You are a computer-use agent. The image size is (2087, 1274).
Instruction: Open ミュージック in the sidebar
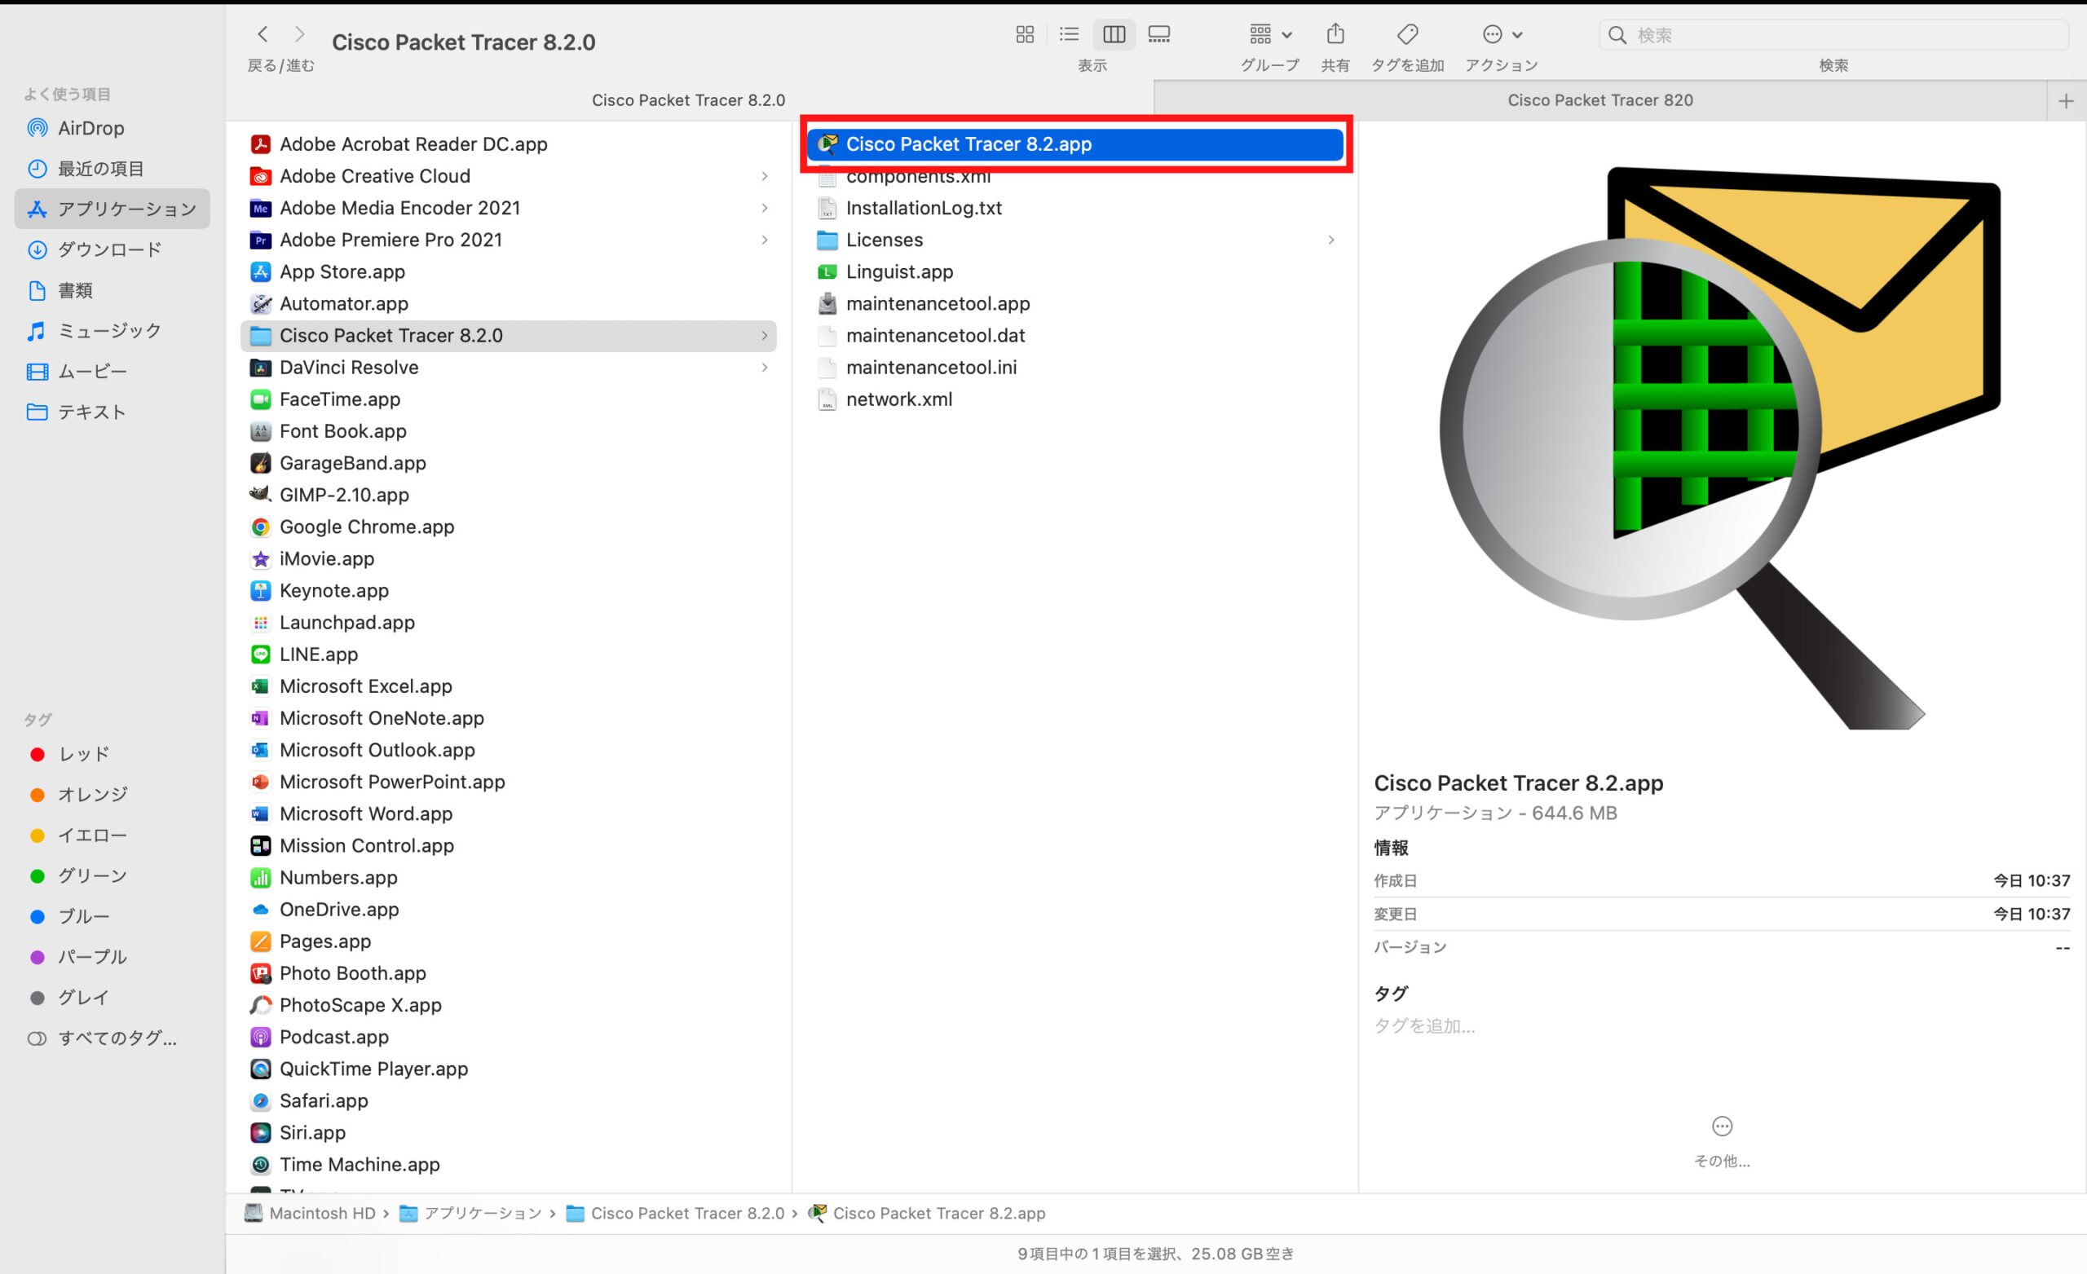click(x=112, y=330)
